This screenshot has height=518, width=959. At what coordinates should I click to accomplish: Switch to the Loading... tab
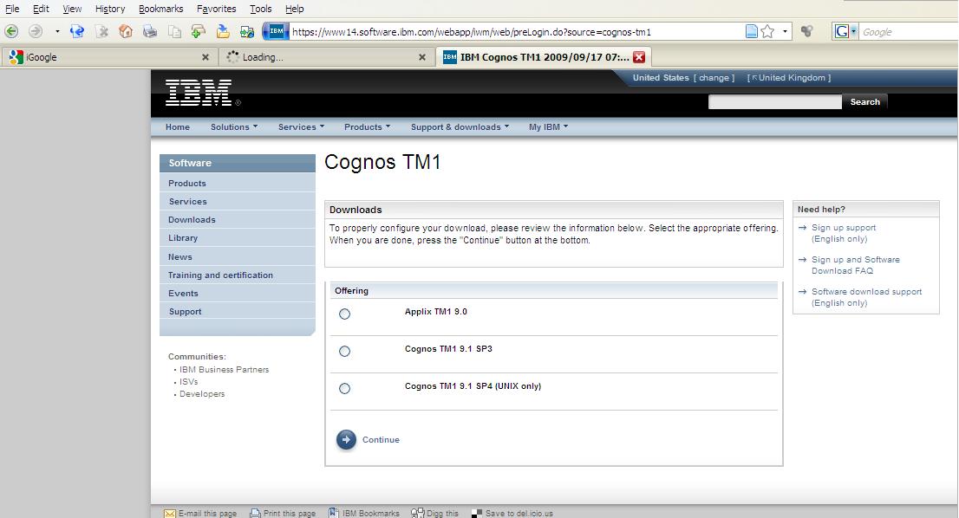coord(327,57)
